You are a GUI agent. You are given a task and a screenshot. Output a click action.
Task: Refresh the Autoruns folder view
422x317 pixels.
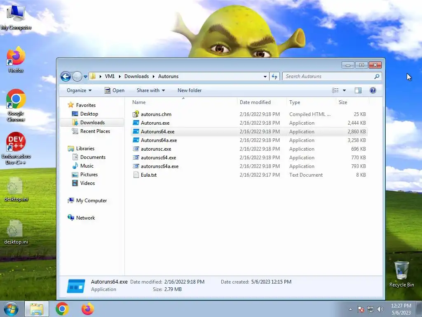(x=274, y=76)
